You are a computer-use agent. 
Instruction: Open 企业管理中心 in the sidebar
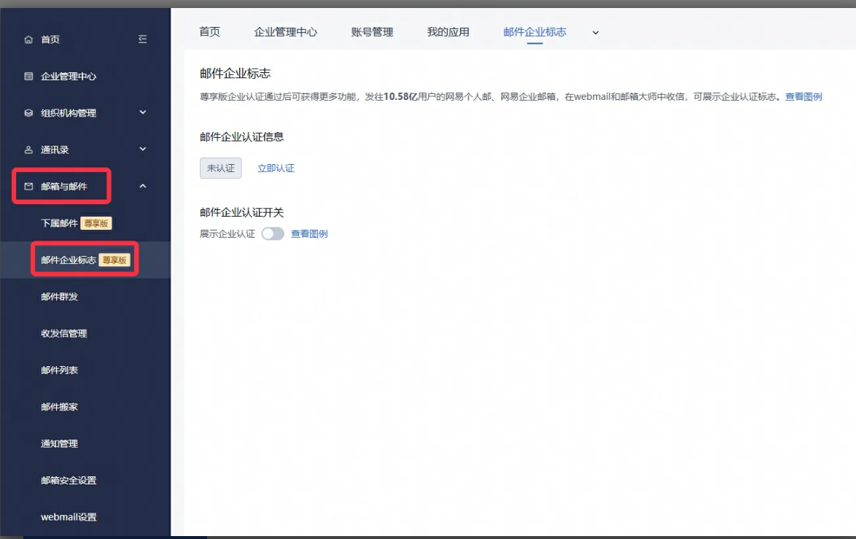[69, 76]
